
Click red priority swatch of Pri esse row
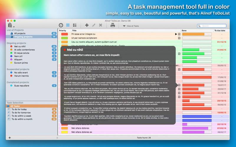point(64,34)
